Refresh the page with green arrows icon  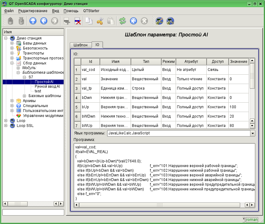[x=123, y=21]
